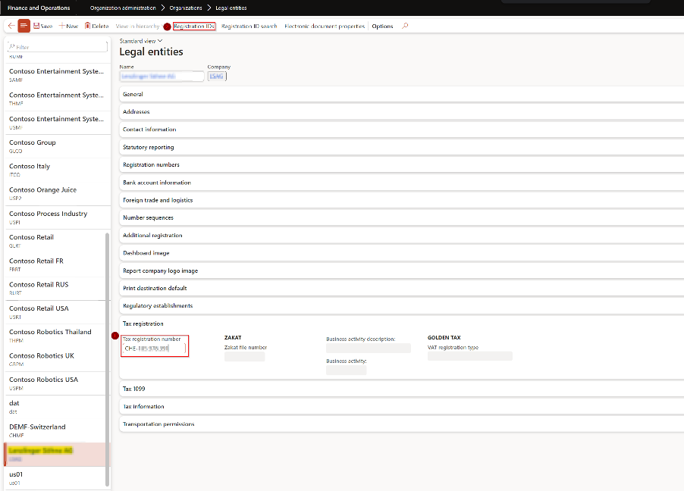This screenshot has width=684, height=491.
Task: Click the Name input field
Action: [162, 77]
